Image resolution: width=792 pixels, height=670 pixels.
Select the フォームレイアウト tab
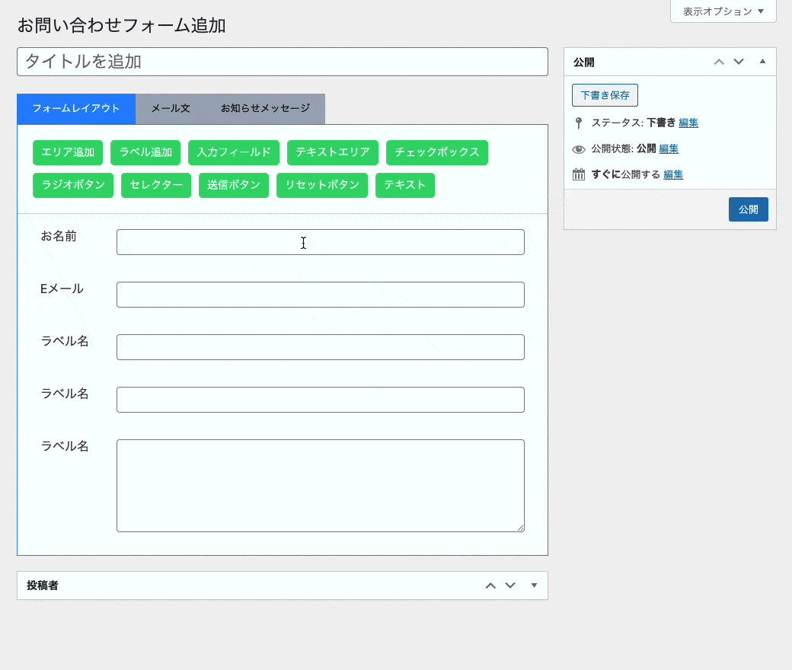(76, 109)
